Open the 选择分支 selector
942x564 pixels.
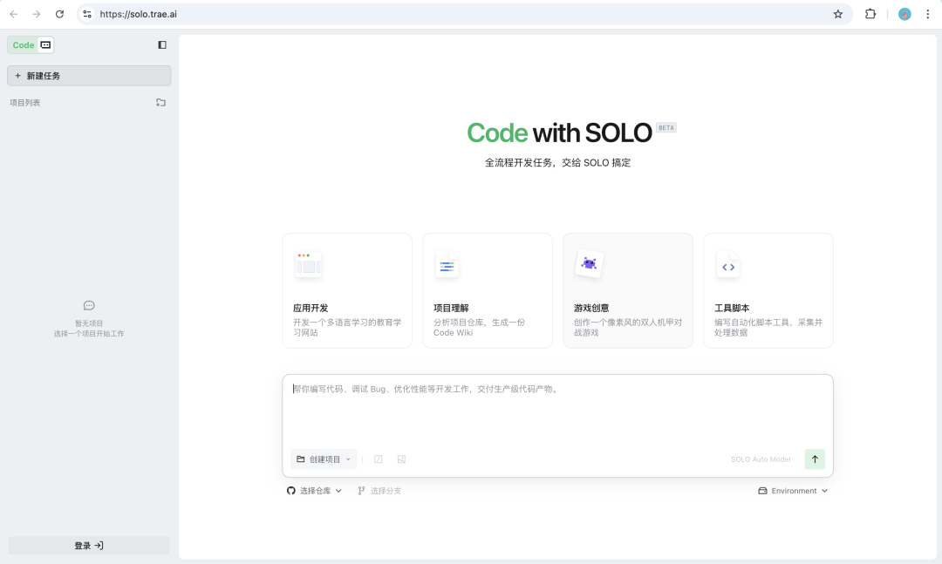coord(379,491)
